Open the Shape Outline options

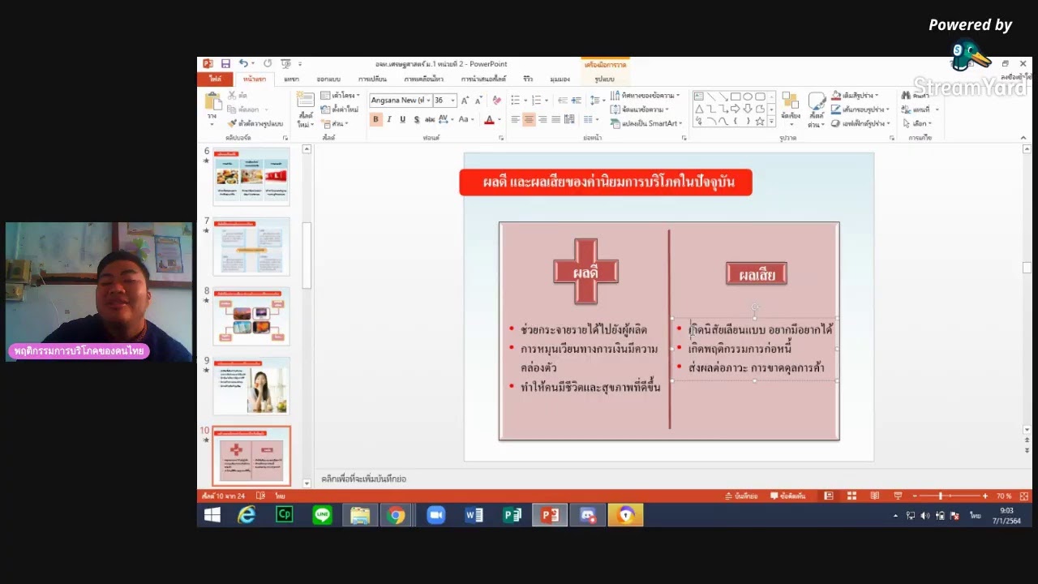click(860, 109)
